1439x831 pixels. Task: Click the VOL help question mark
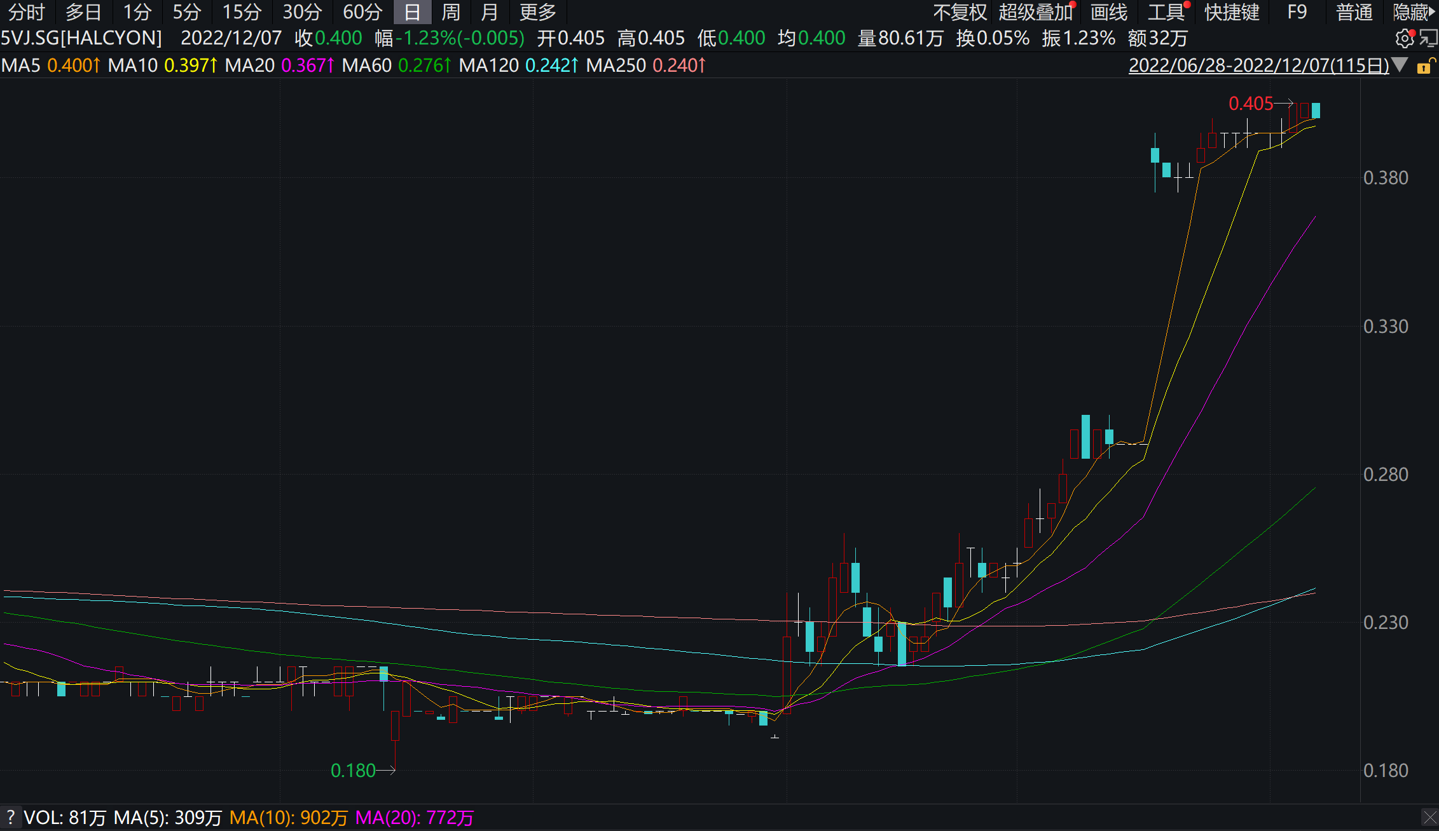coord(10,817)
